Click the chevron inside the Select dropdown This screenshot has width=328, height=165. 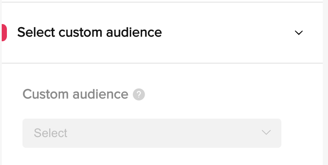[x=266, y=132]
